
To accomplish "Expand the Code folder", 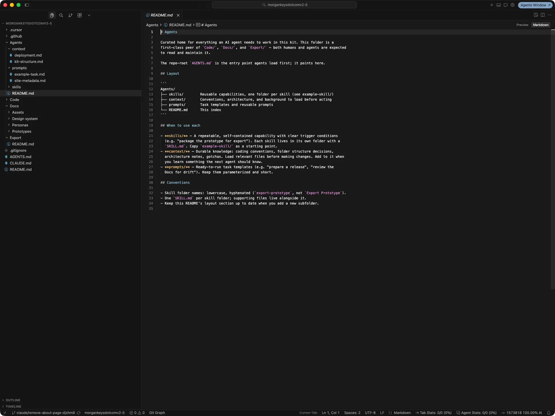I will pyautogui.click(x=14, y=100).
